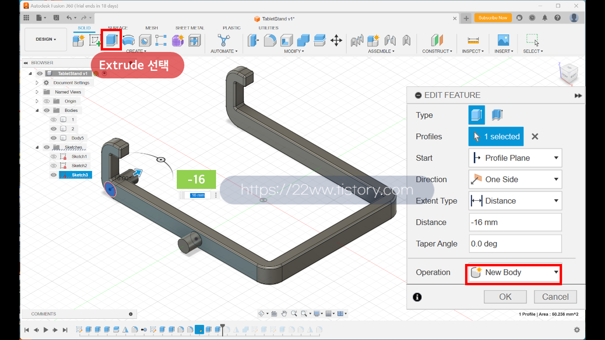Open the Start Profile Plane dropdown
The width and height of the screenshot is (605, 340).
515,158
